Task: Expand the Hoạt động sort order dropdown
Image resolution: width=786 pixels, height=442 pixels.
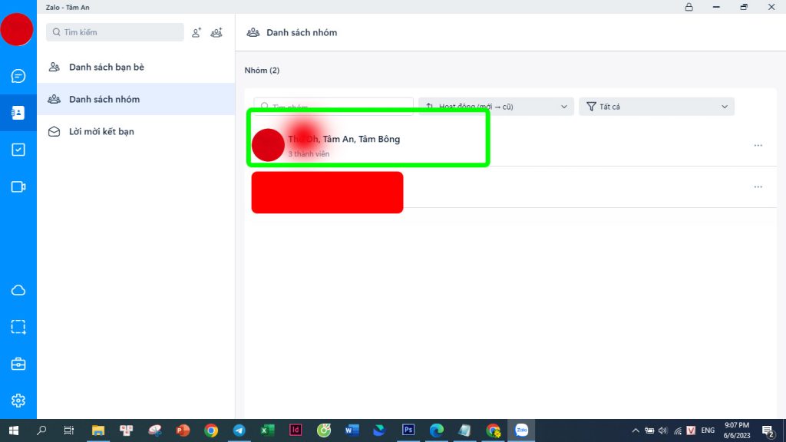Action: tap(497, 106)
